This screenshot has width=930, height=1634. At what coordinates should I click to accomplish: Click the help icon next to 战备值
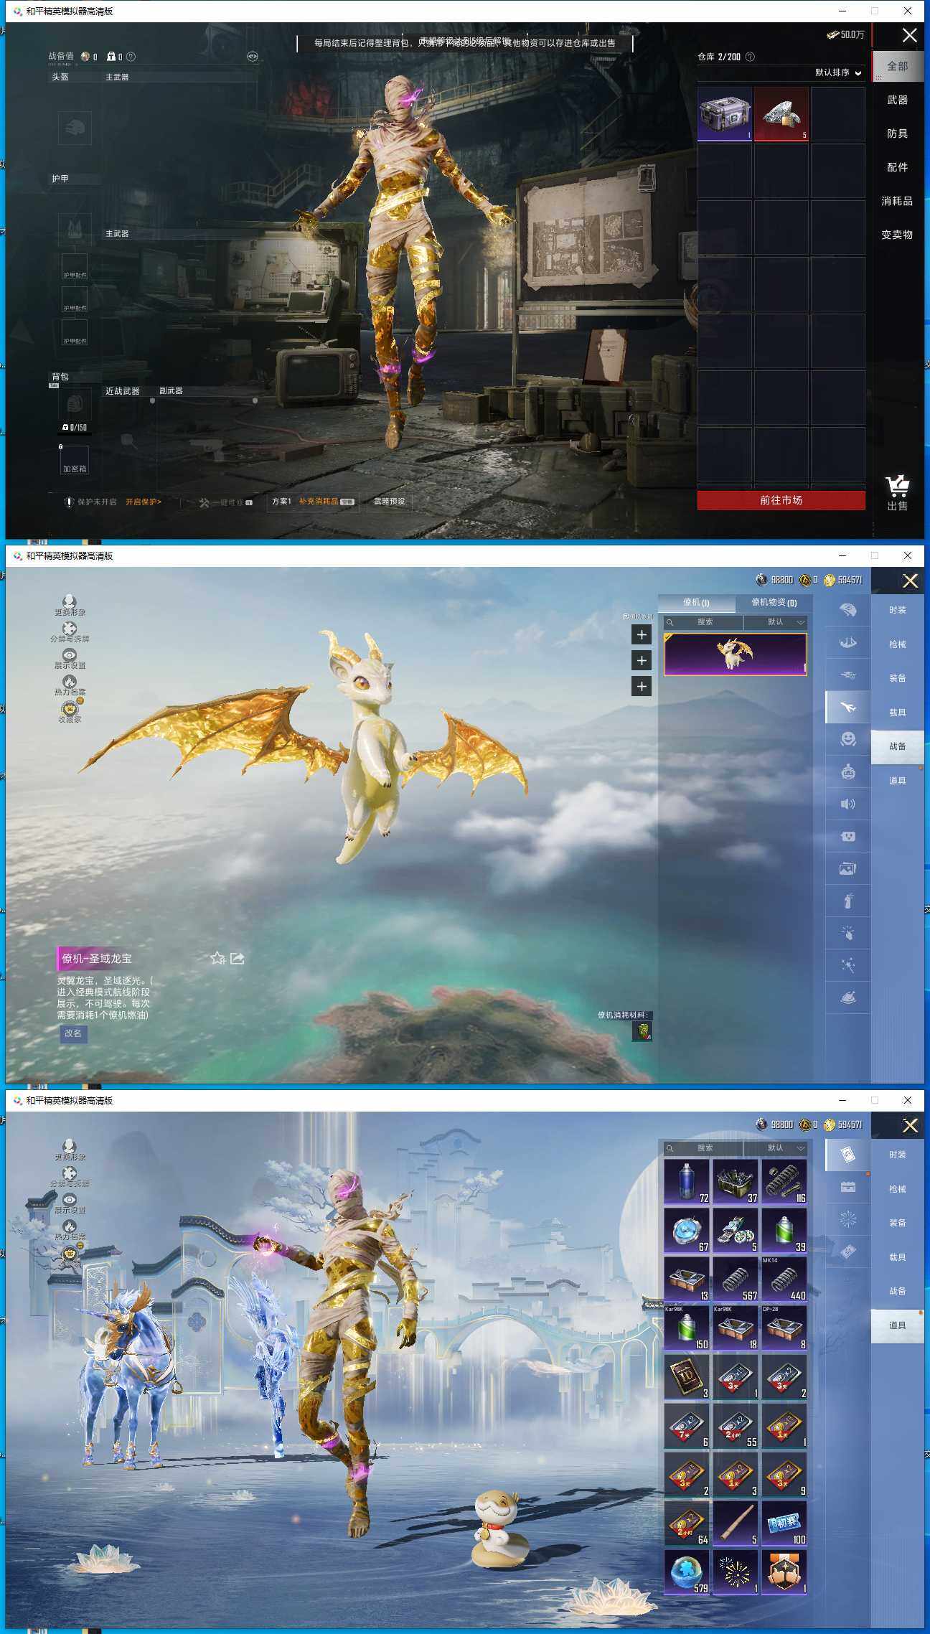[131, 57]
